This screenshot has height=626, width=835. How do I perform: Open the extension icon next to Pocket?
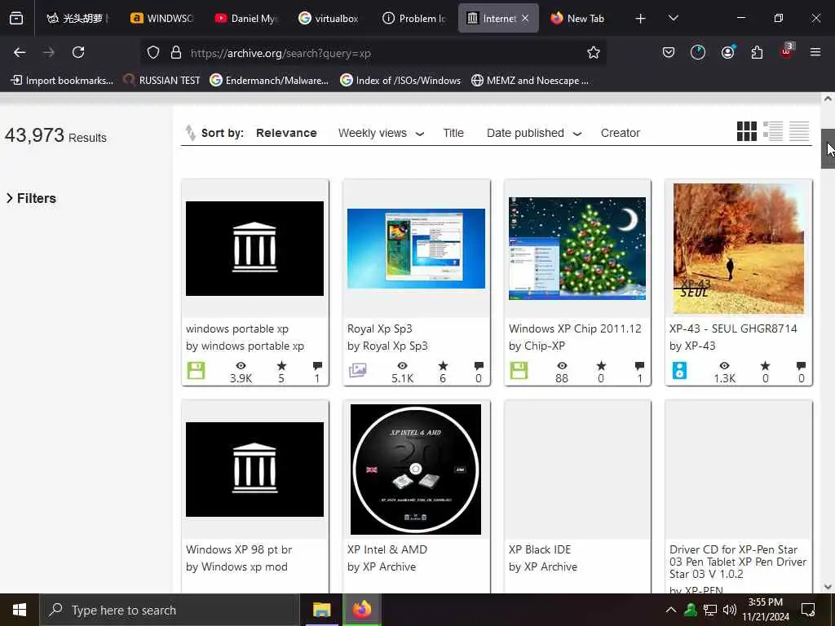pos(698,52)
